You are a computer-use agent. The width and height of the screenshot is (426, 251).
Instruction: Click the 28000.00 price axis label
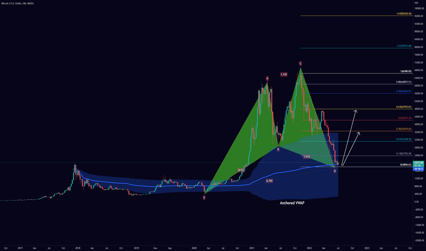point(419,148)
